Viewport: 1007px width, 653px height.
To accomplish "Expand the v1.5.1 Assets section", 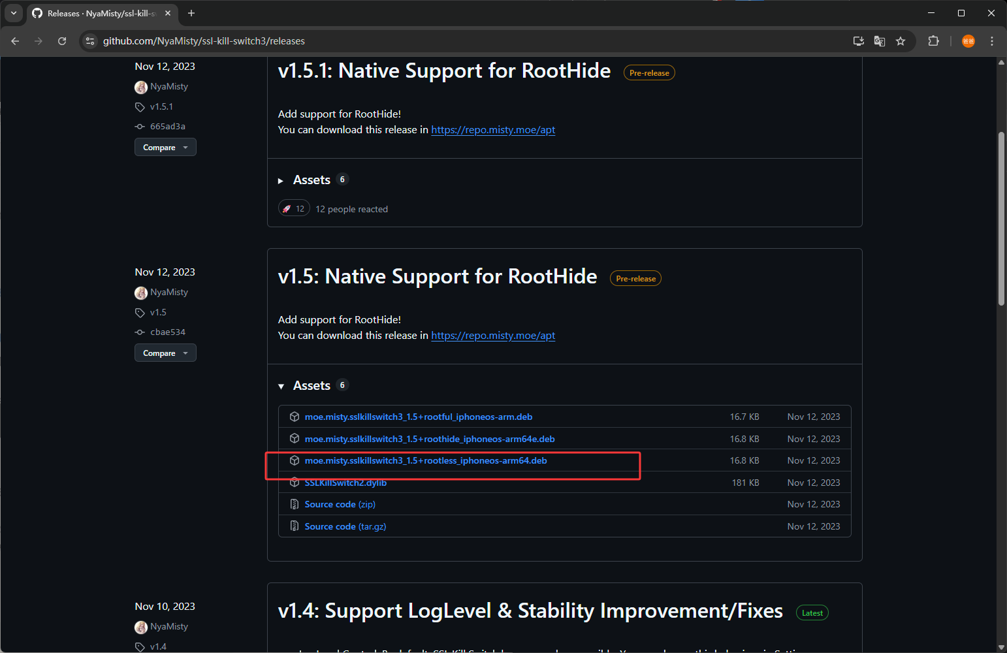I will click(x=312, y=180).
